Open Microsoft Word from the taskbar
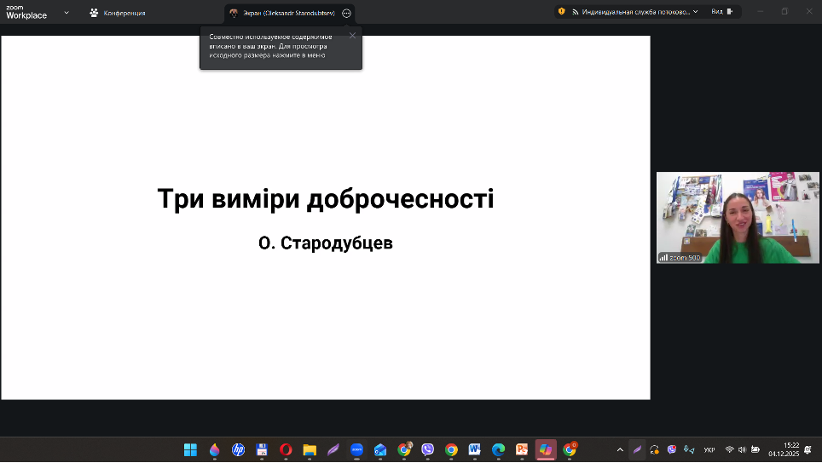The height and width of the screenshot is (463, 822). click(475, 449)
